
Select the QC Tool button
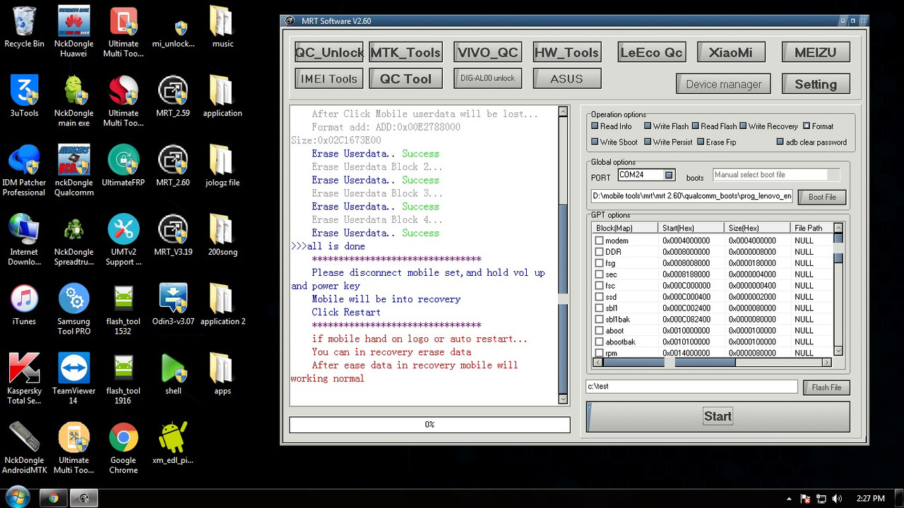point(405,78)
